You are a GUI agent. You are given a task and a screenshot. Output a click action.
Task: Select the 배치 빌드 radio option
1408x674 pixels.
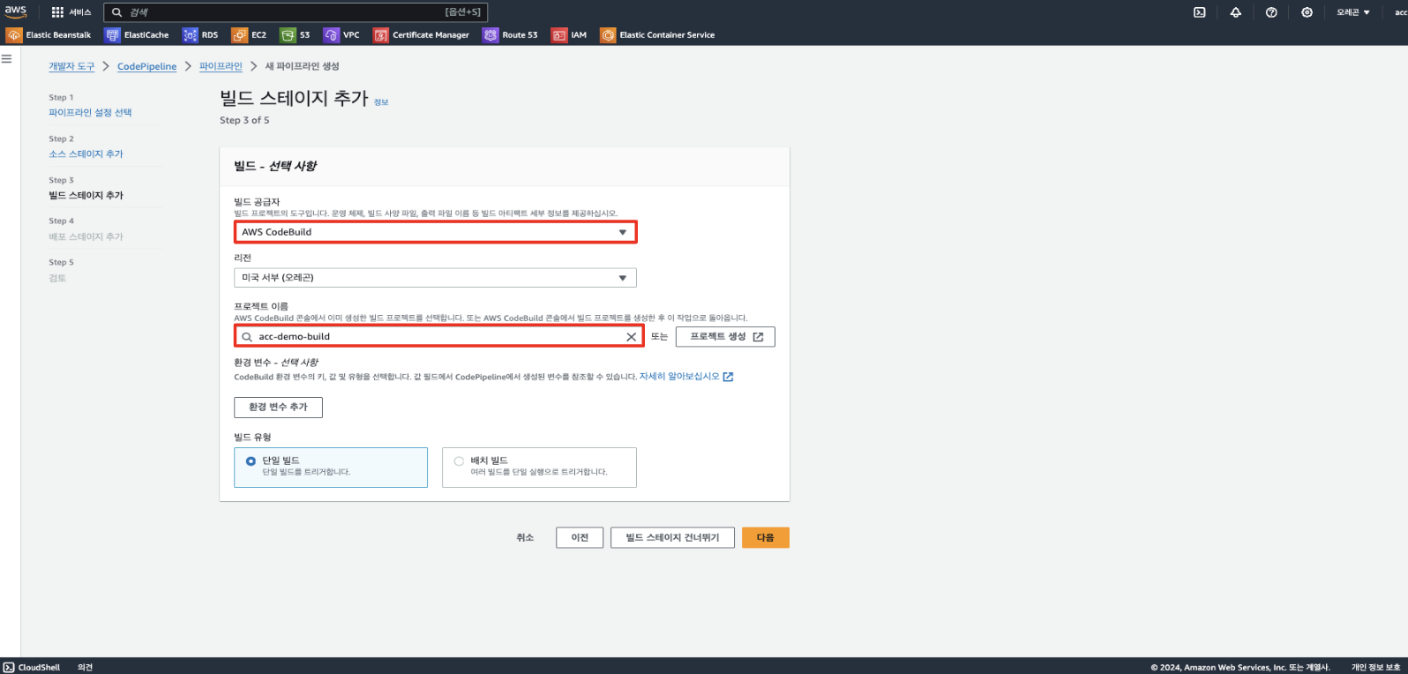coord(459,461)
